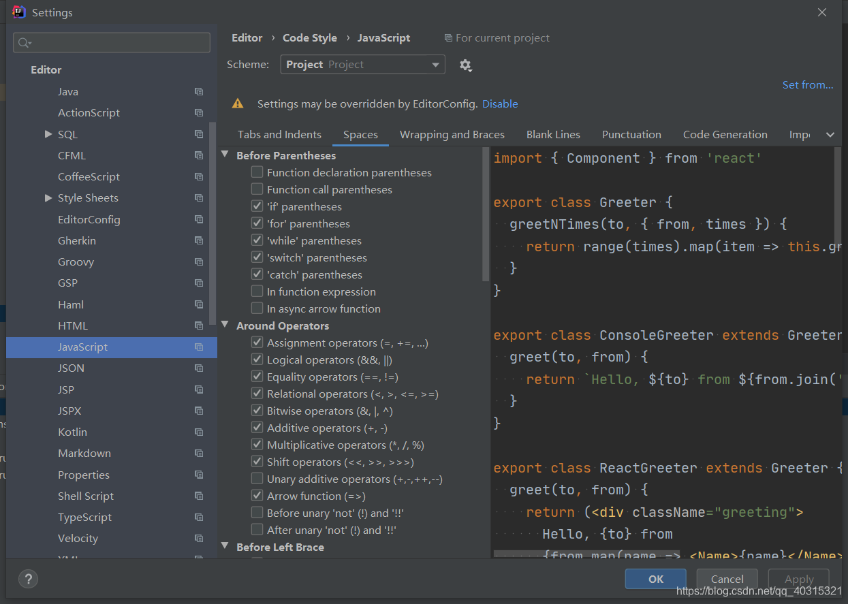Click the project-level icon next to Style Sheets
The width and height of the screenshot is (848, 604).
(x=199, y=198)
